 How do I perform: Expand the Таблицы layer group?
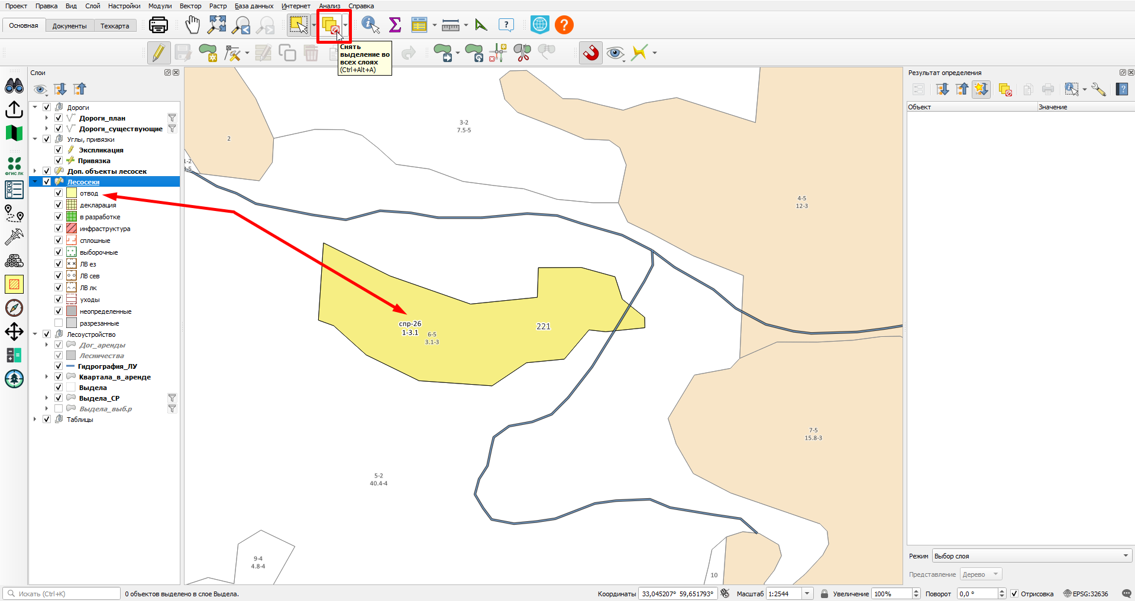point(35,420)
